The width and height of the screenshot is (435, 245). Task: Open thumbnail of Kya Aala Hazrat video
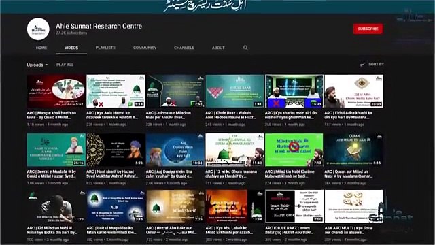click(x=116, y=91)
